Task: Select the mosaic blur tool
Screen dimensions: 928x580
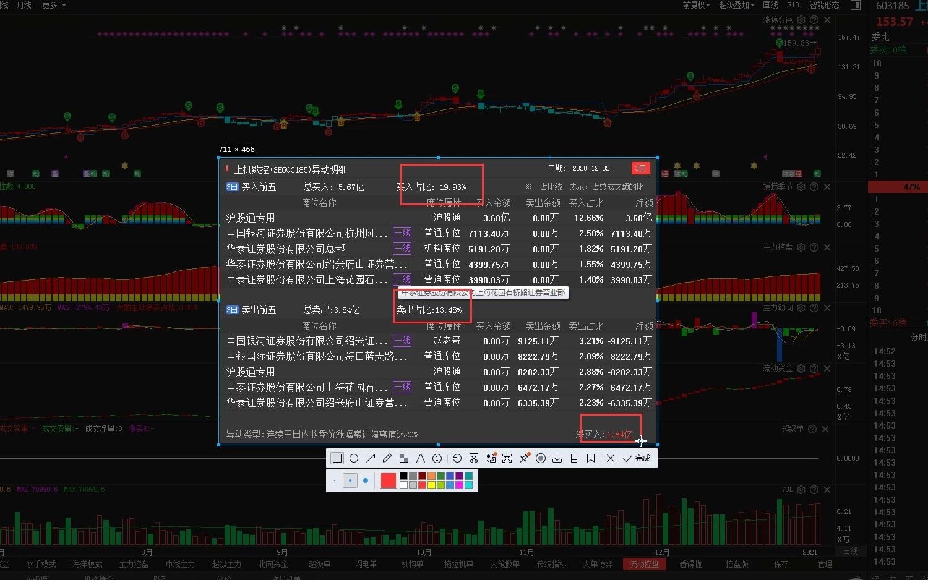Action: [x=404, y=458]
